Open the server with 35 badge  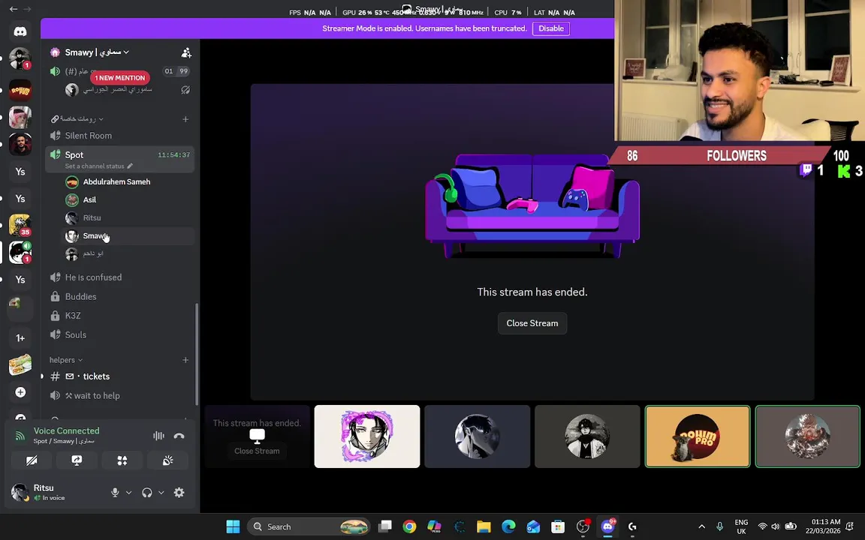pos(20,225)
